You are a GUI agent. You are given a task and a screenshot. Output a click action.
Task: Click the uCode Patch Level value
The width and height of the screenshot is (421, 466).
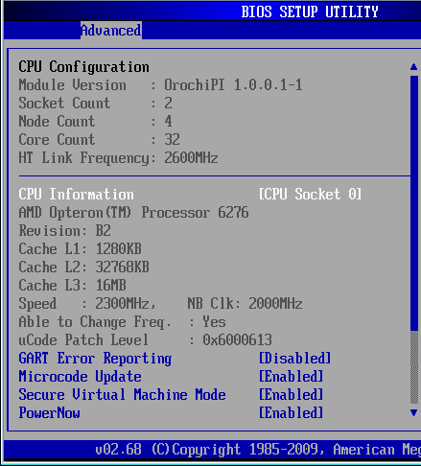click(237, 340)
